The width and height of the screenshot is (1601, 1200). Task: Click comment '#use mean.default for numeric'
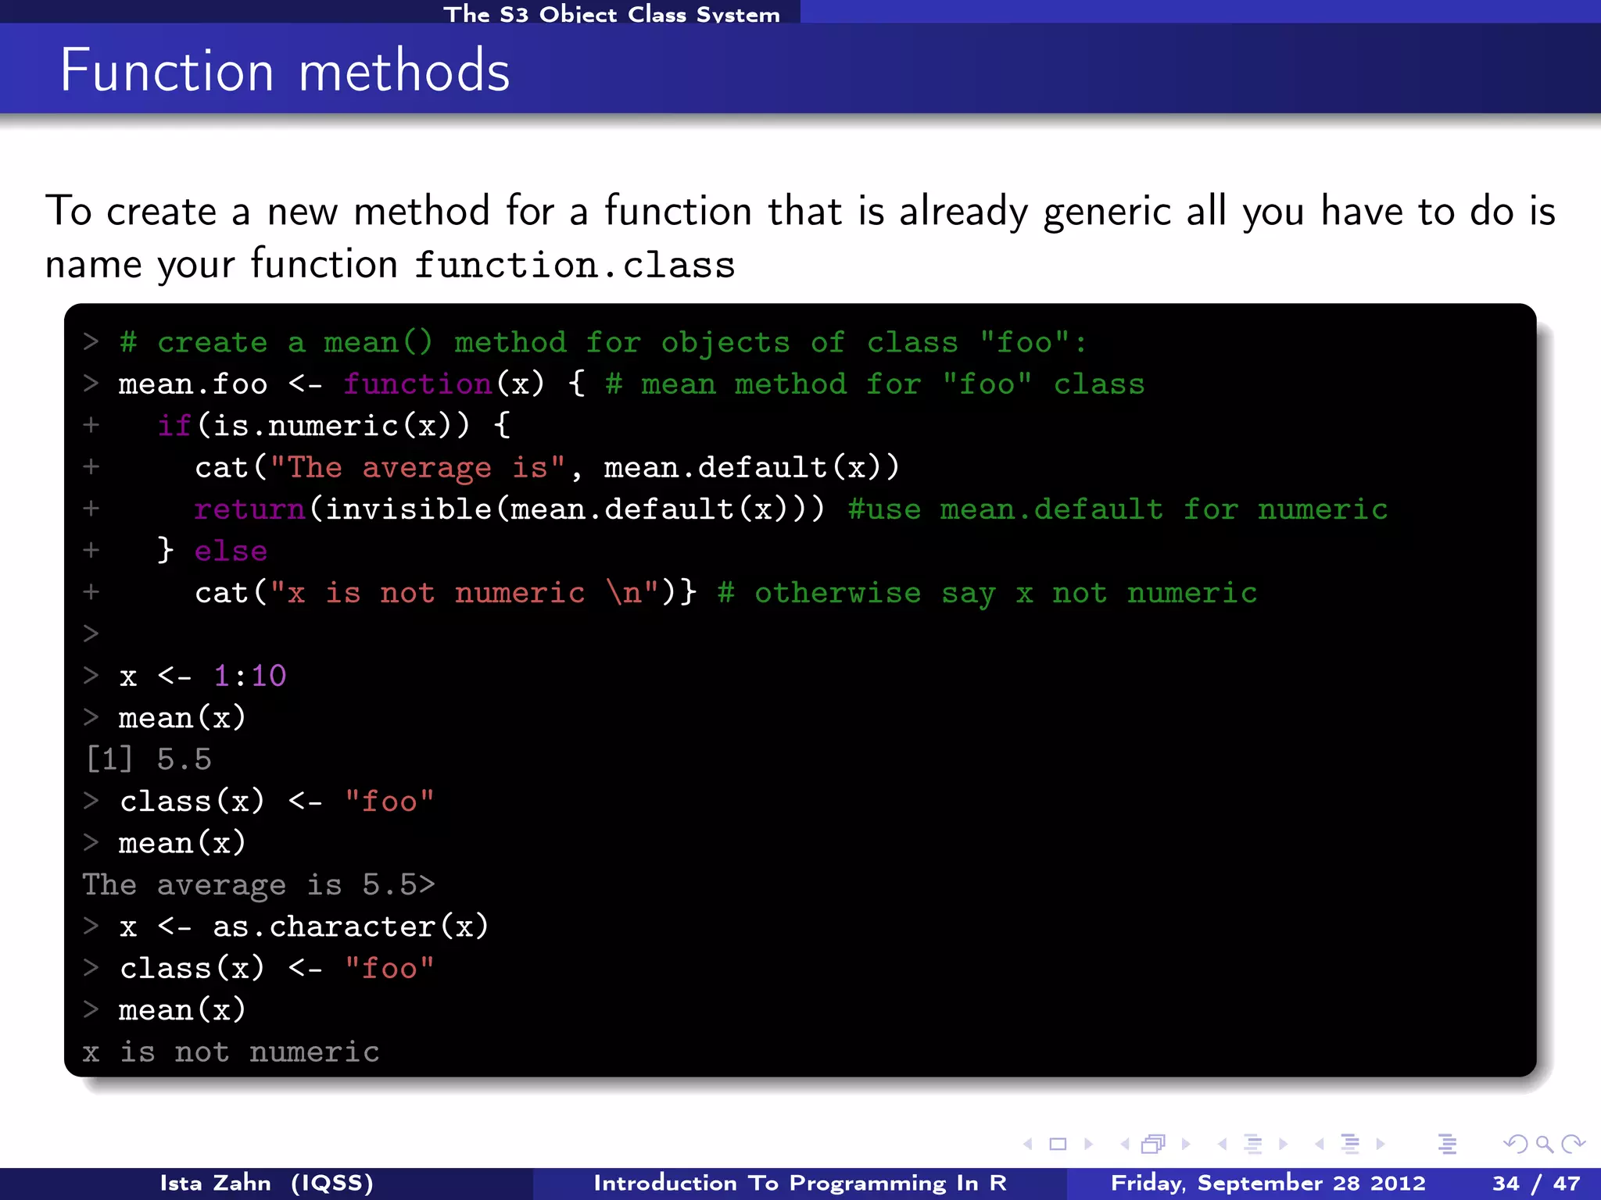tap(1119, 509)
